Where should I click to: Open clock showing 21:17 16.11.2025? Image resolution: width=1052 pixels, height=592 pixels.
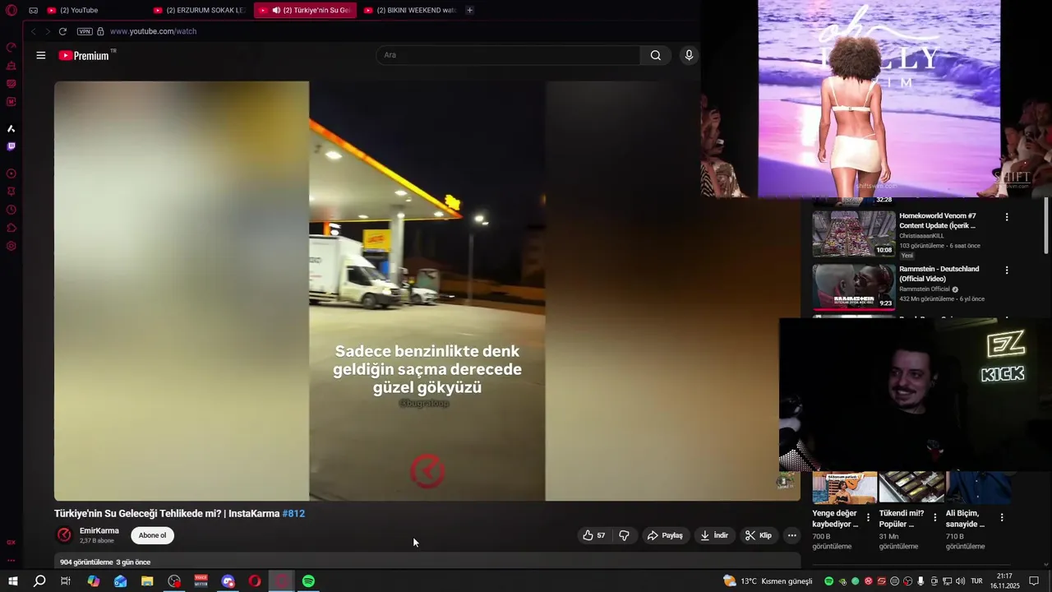click(1004, 581)
